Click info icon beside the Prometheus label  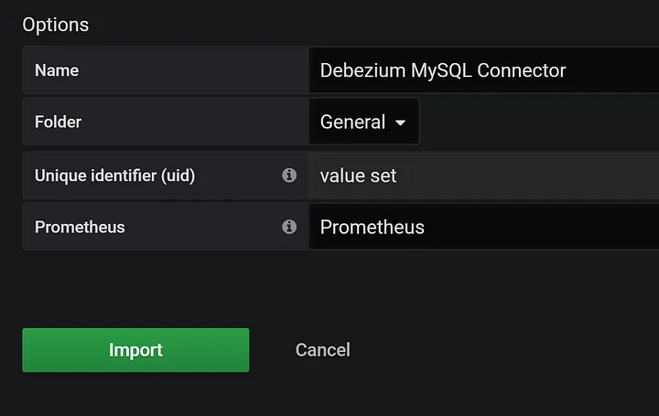(289, 227)
